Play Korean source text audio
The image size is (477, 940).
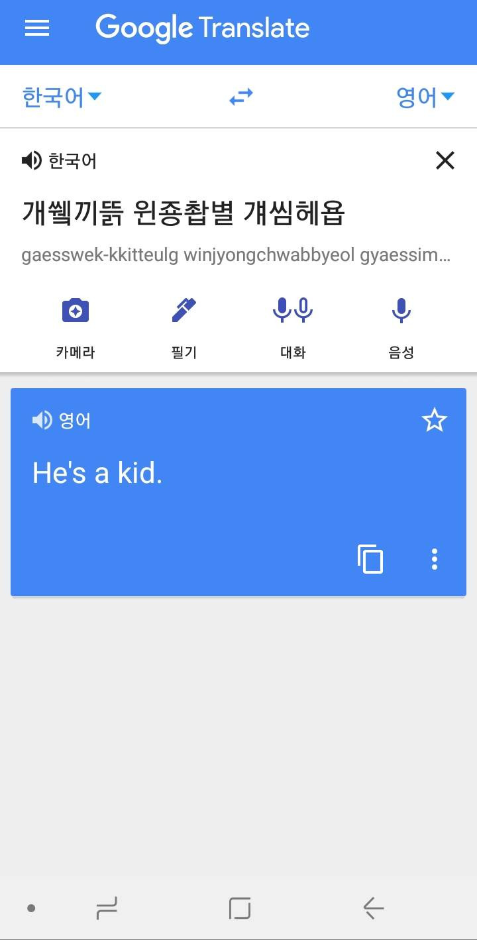coord(31,160)
